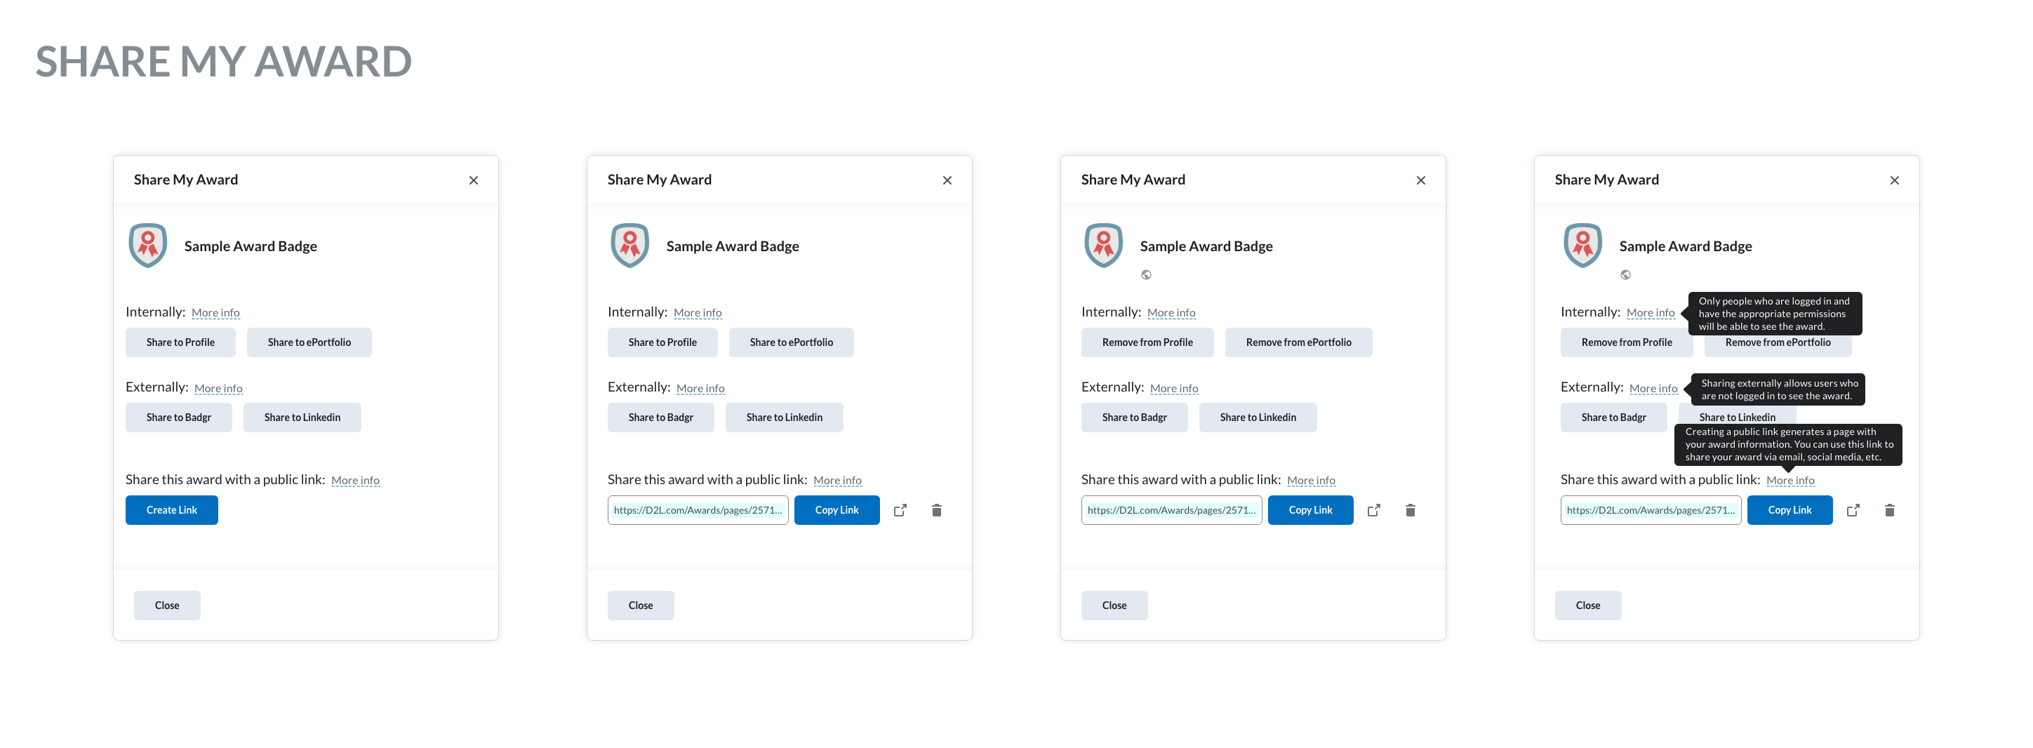Image resolution: width=2033 pixels, height=748 pixels.
Task: Click the open-link icon in the second dialog
Action: (x=900, y=511)
